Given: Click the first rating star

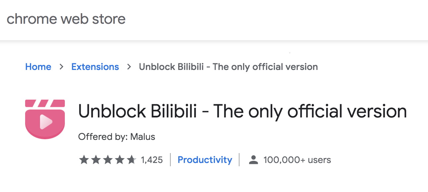Looking at the screenshot, I should (x=84, y=160).
